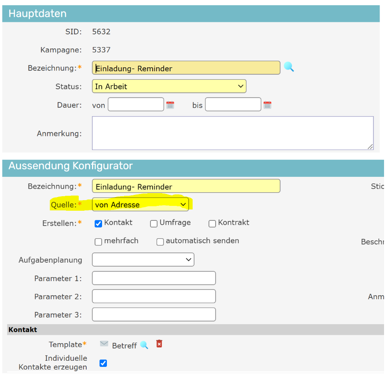Click the magnifier icon beside Betreff
Screen dimensions: 388x377
144,345
